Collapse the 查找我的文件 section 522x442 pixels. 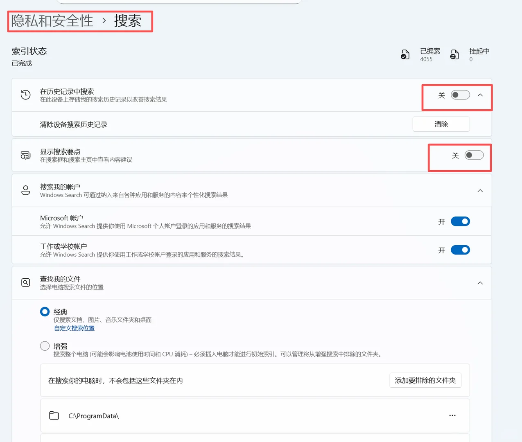pos(480,282)
